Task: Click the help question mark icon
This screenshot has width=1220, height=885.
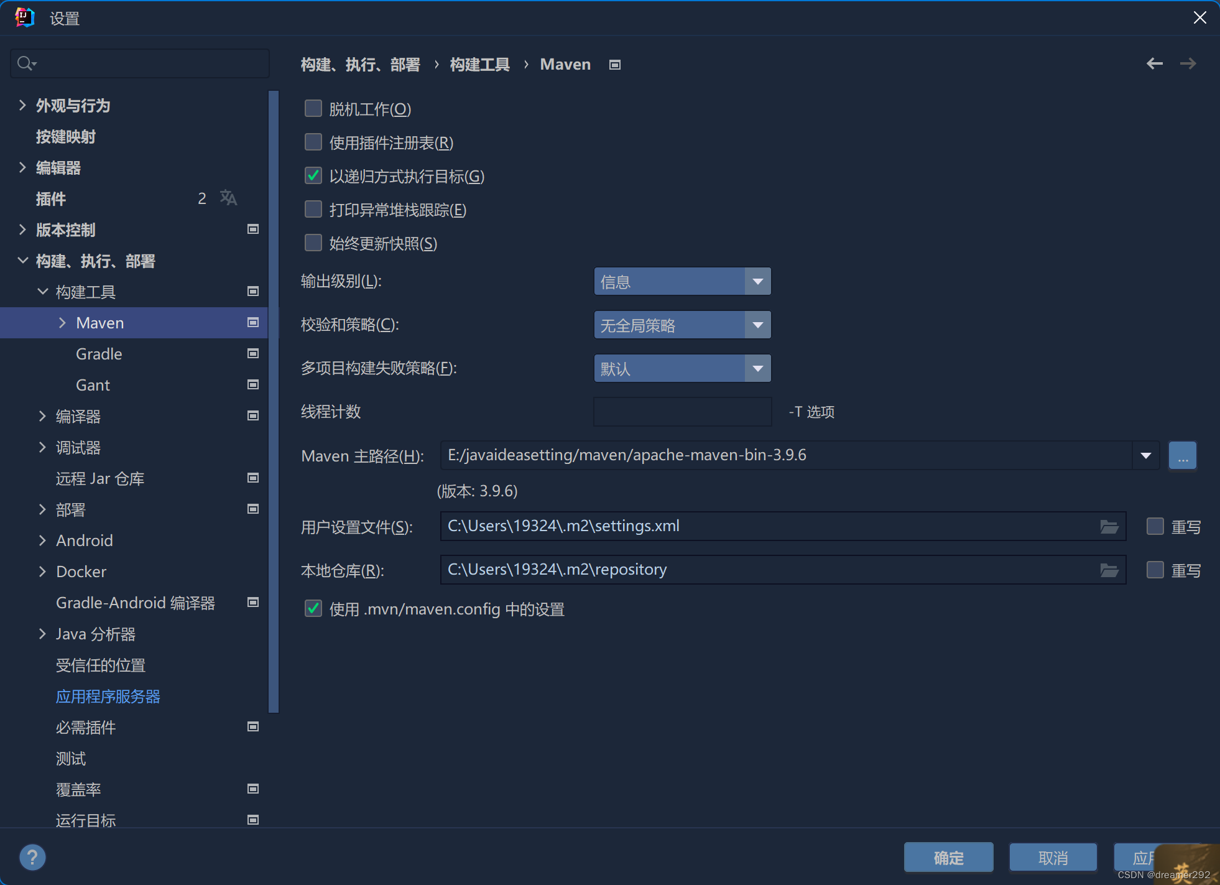Action: [32, 857]
